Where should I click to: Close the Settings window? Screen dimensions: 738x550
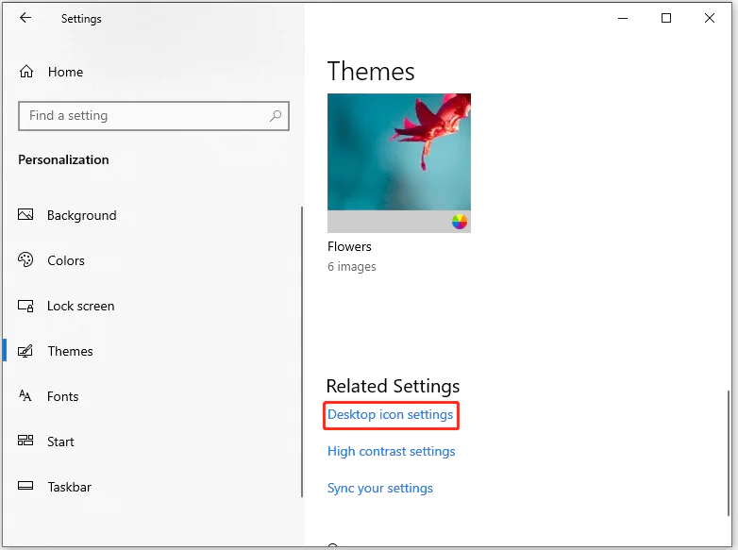710,18
